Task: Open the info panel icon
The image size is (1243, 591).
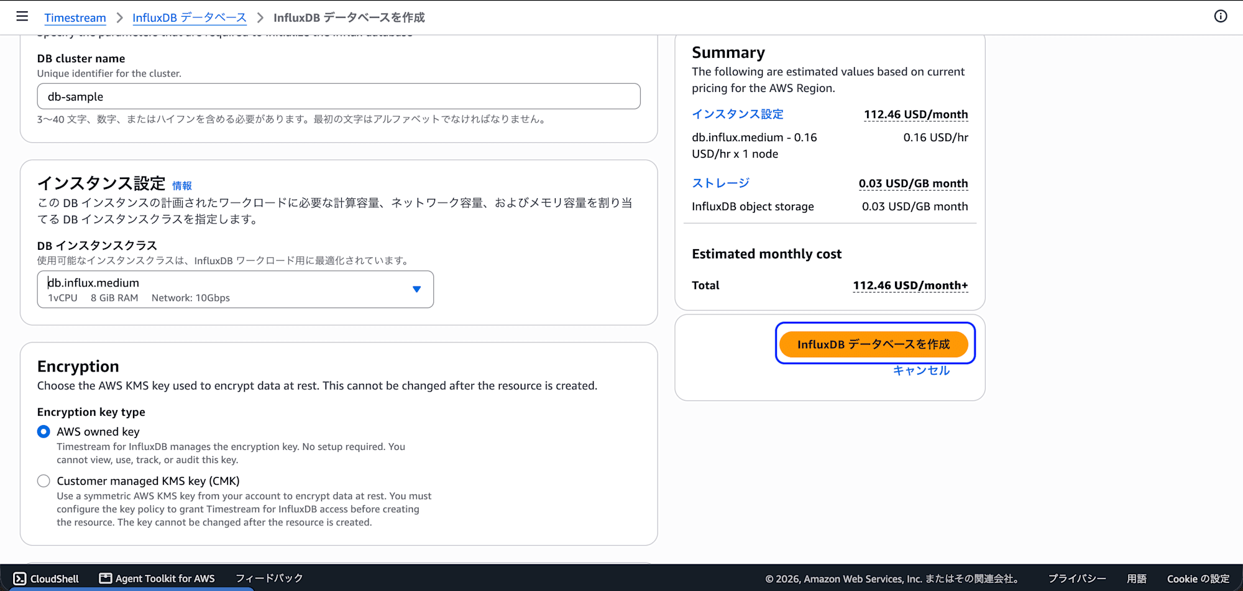Action: [1221, 17]
